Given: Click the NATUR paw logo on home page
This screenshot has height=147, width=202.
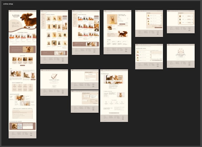Looking at the screenshot, I should click(x=16, y=16).
